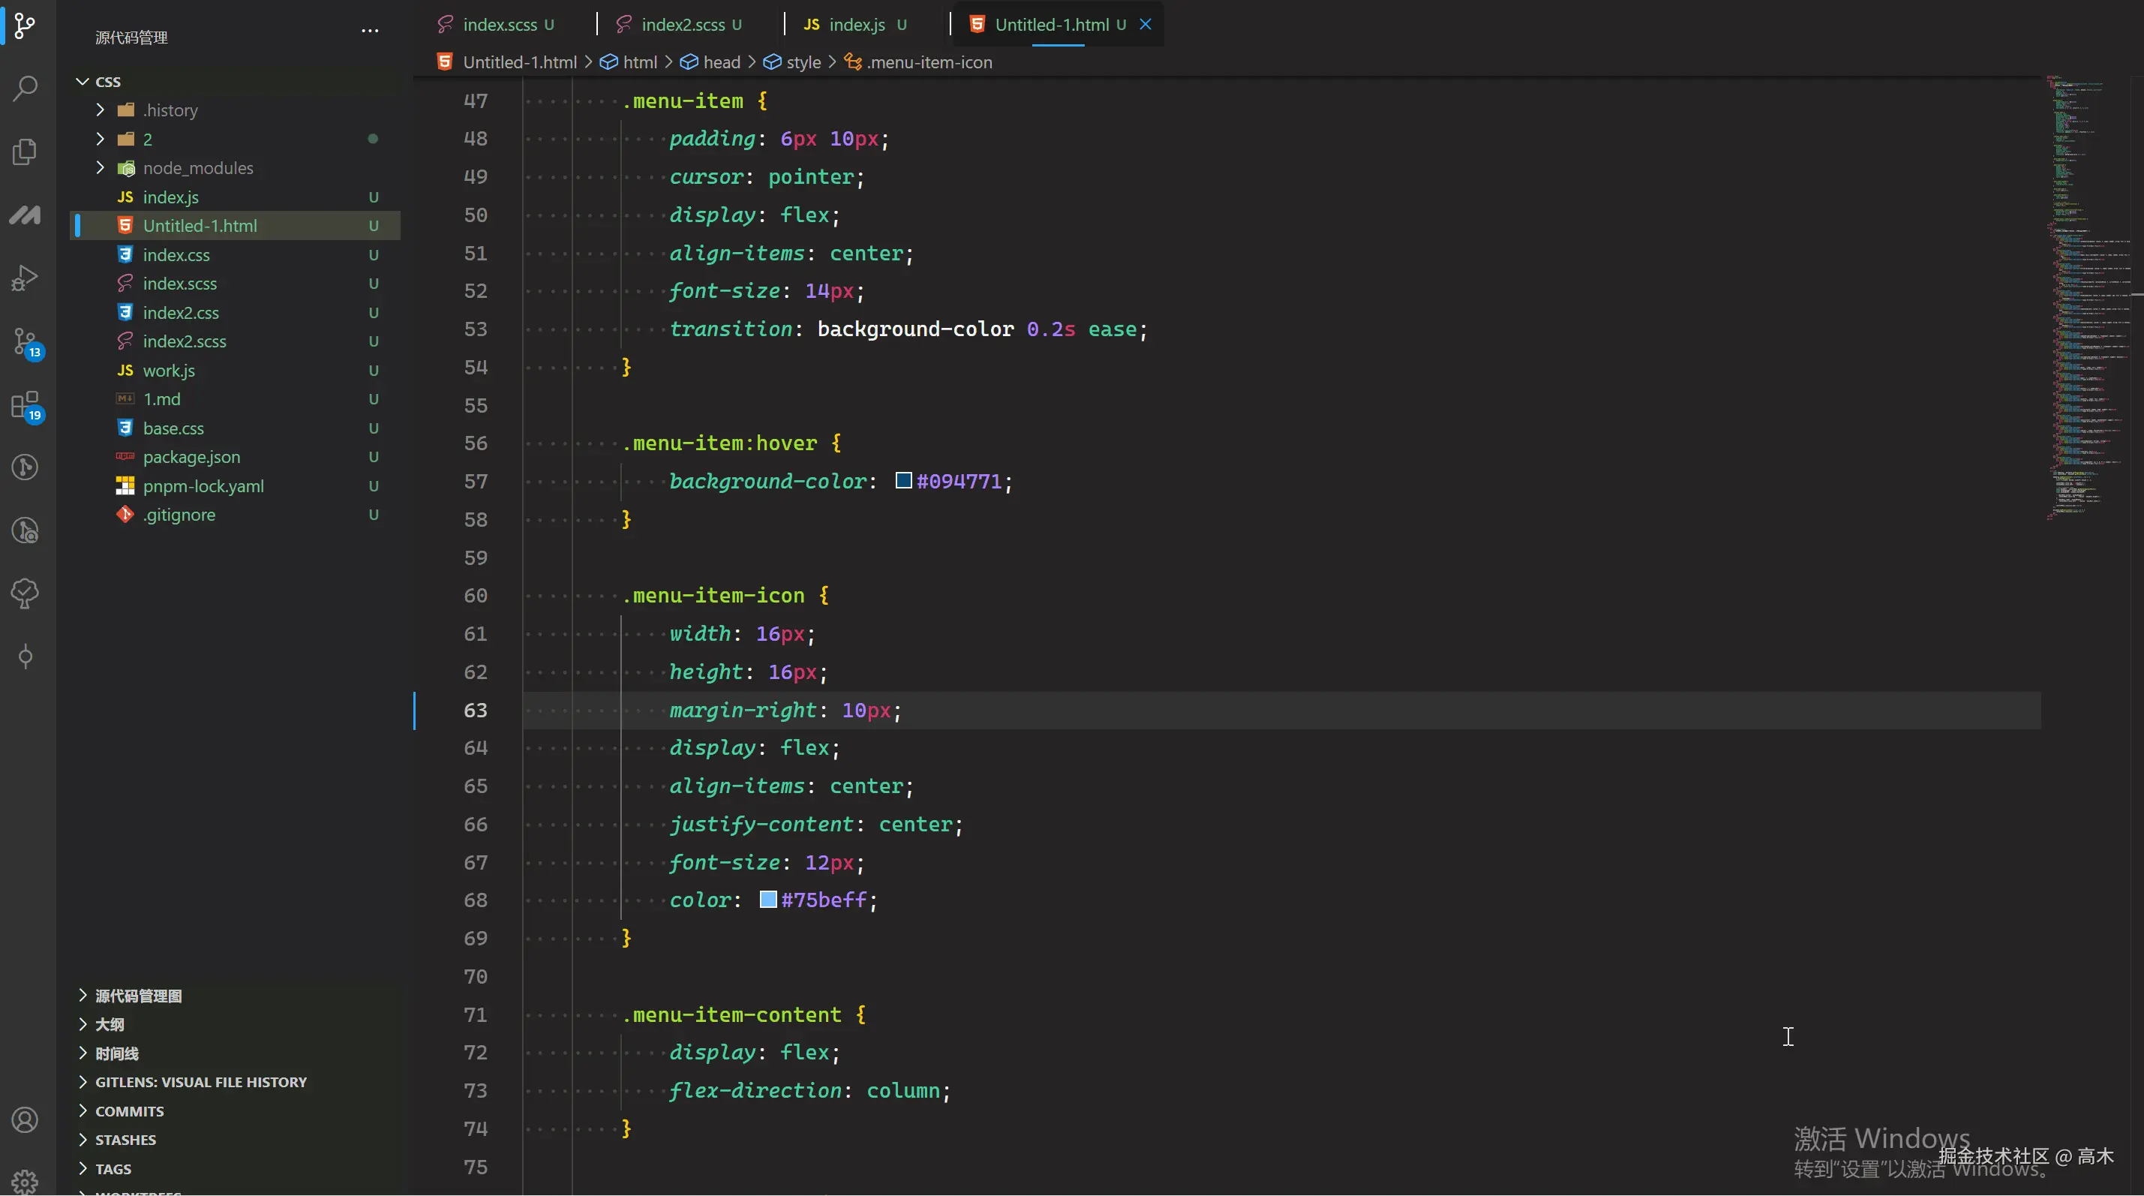
Task: Switch to index2.scss tab
Action: point(682,25)
